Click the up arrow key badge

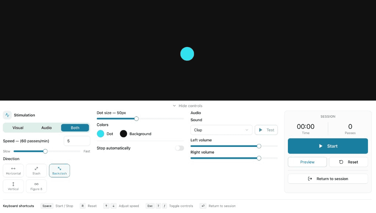point(106,206)
